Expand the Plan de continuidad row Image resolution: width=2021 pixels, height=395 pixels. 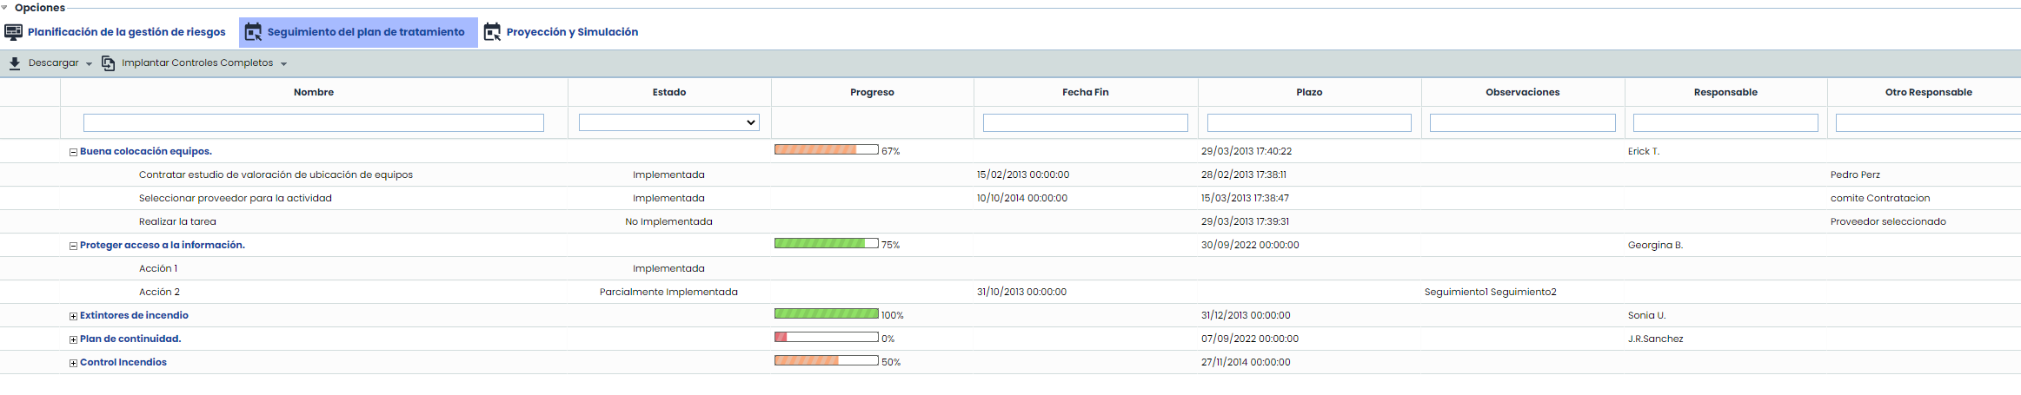[x=74, y=339]
